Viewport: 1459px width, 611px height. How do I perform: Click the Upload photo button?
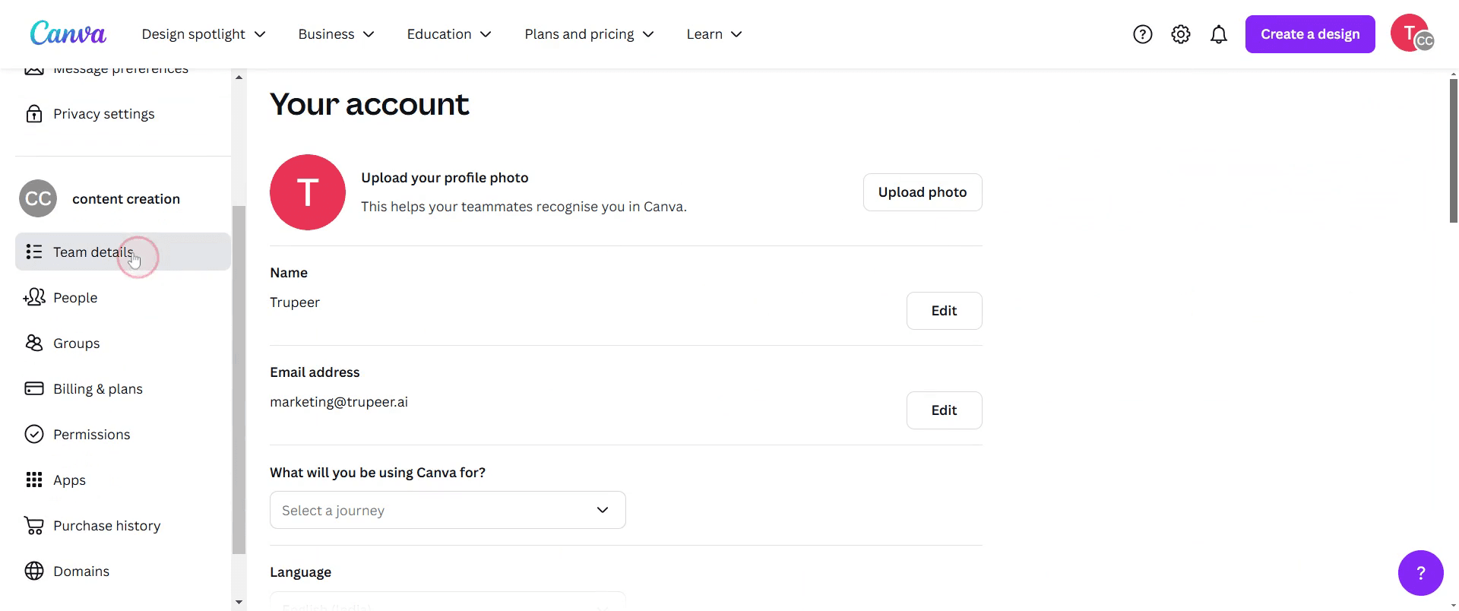click(922, 192)
